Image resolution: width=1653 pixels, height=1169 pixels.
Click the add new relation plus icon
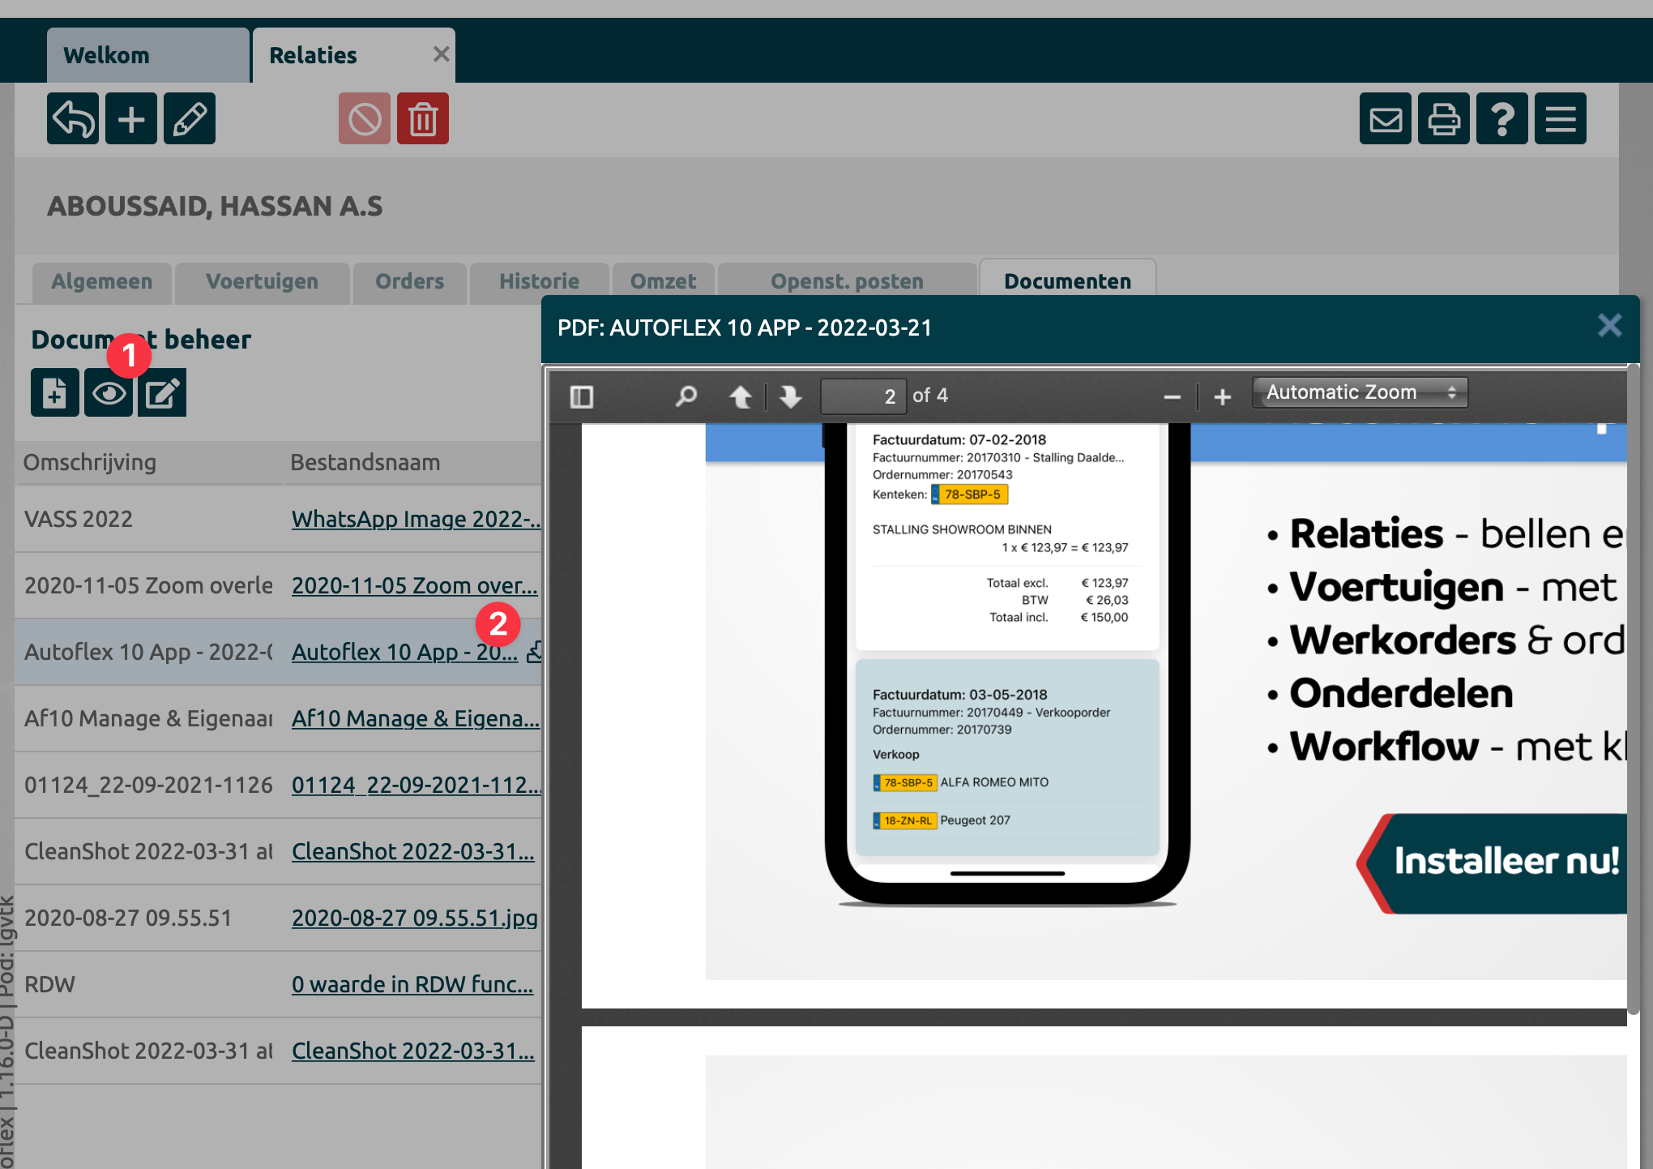(131, 119)
